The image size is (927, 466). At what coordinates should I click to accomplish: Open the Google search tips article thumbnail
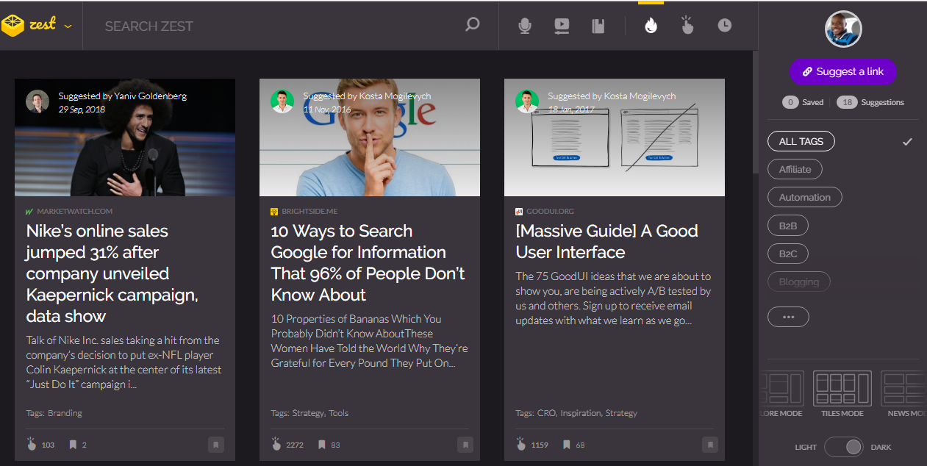coord(370,137)
